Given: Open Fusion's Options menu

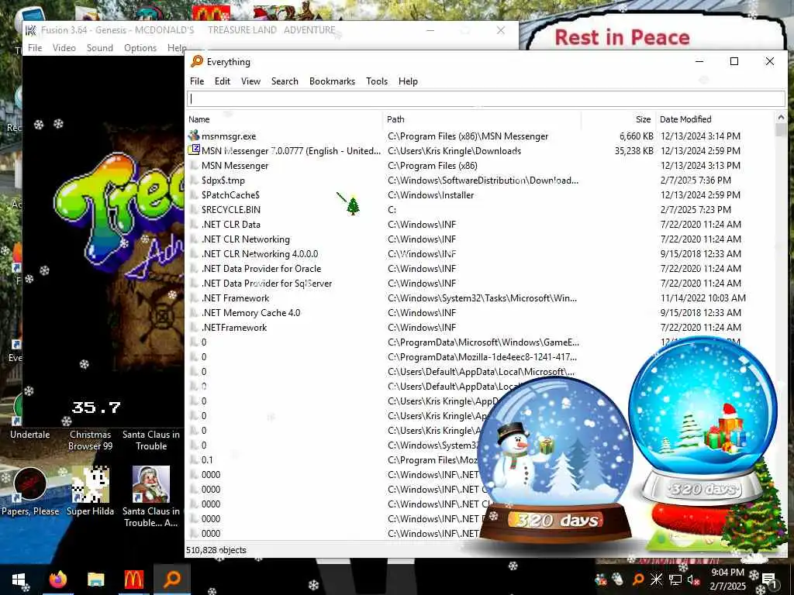Looking at the screenshot, I should (140, 48).
